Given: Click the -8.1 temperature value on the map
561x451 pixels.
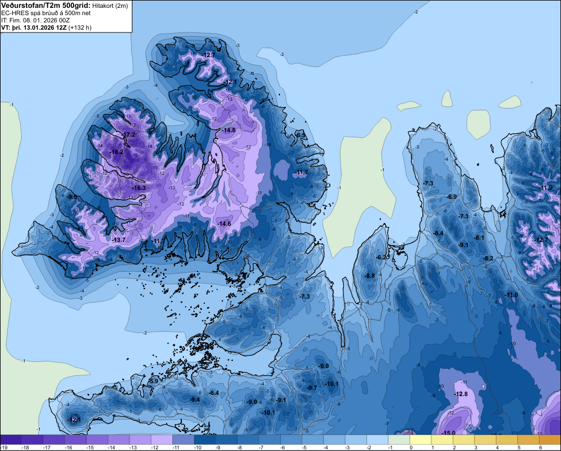Looking at the screenshot, I should click(479, 238).
